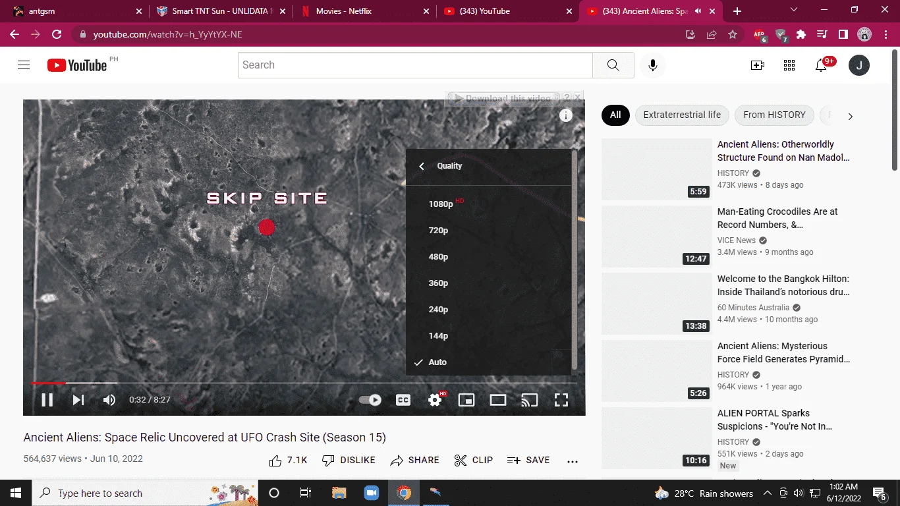Toggle the autoplay switch

click(370, 400)
